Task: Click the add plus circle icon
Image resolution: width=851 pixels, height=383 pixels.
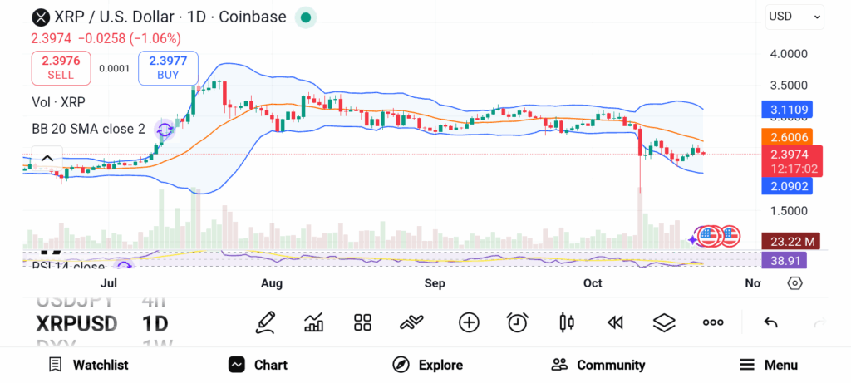Action: click(469, 322)
